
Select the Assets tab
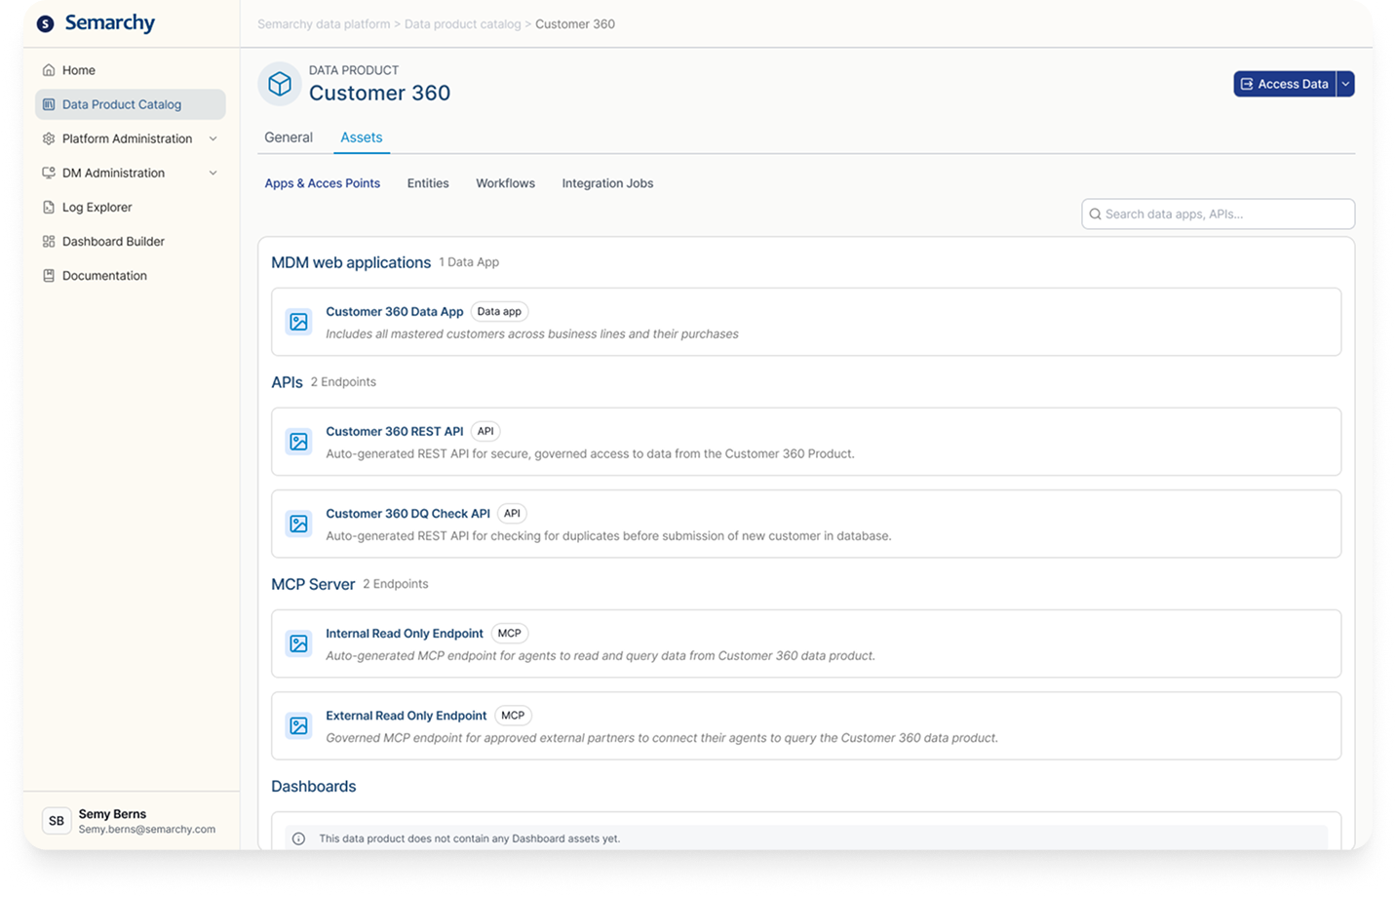(x=361, y=137)
